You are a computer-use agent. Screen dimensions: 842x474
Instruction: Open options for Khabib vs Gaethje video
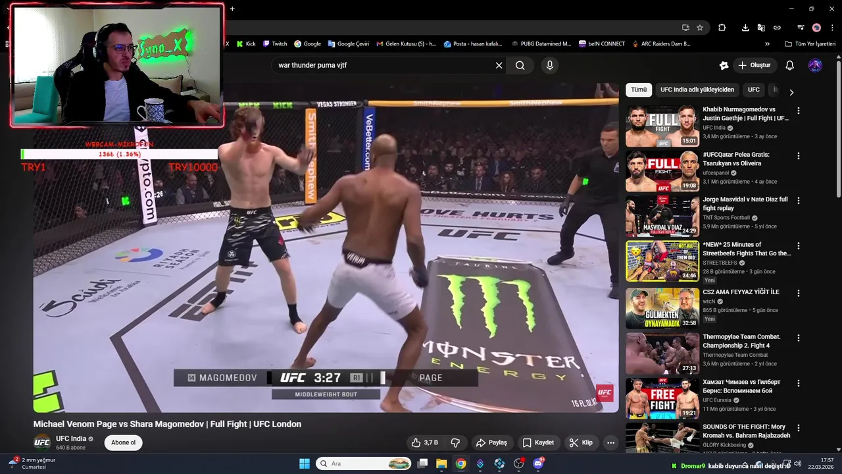pyautogui.click(x=799, y=111)
